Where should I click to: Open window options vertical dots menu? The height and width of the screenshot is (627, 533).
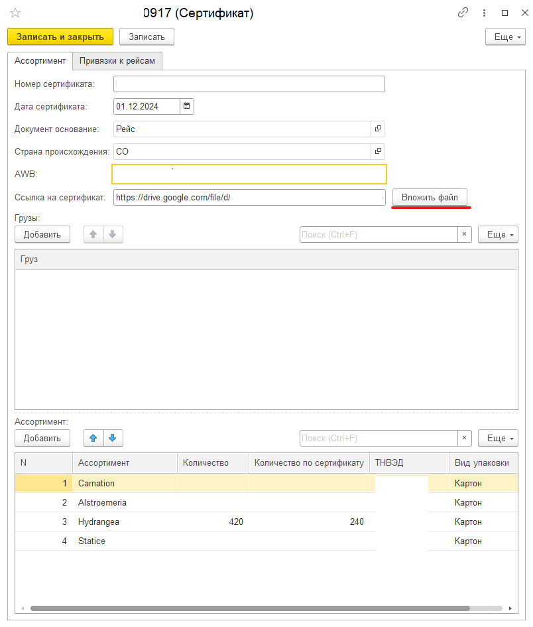pyautogui.click(x=484, y=13)
